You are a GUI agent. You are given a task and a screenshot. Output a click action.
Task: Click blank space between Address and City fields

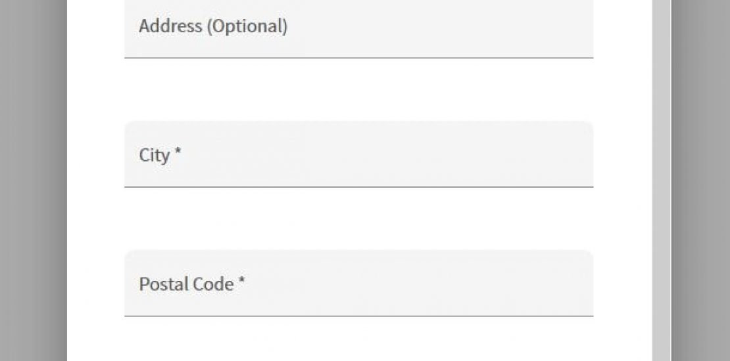[358, 89]
